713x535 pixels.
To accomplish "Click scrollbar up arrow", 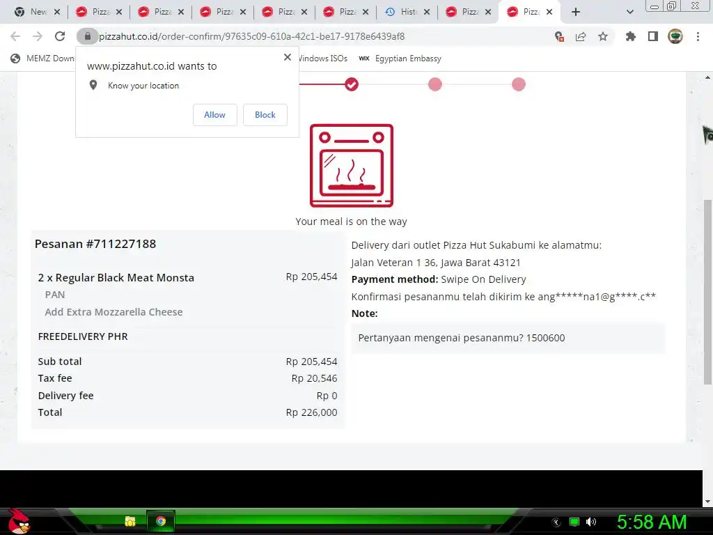I will (707, 78).
